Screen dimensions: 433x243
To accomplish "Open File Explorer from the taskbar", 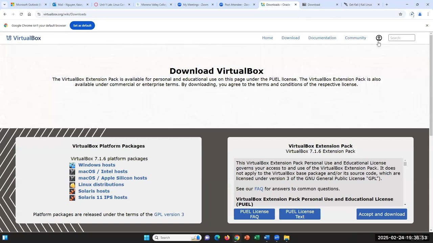I will pyautogui.click(x=287, y=238).
